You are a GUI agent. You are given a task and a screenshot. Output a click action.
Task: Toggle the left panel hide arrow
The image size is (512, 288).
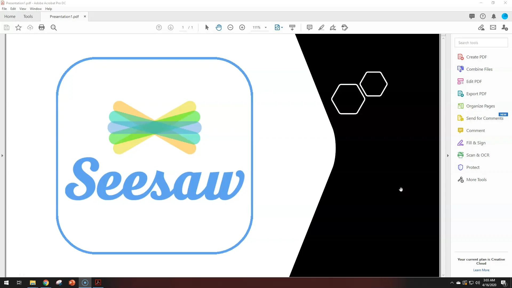tap(2, 155)
